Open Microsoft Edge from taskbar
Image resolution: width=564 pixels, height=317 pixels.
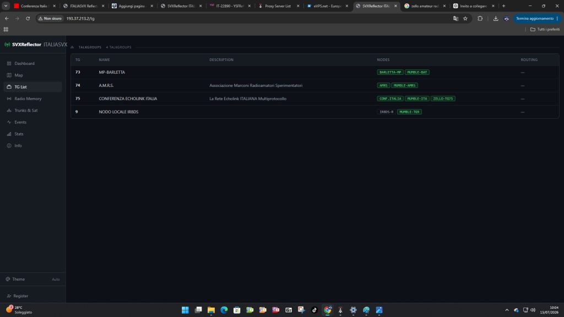(224, 310)
